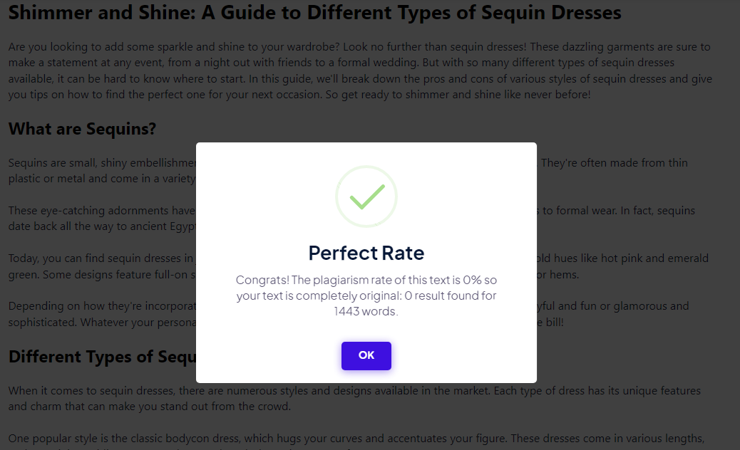This screenshot has height=450, width=740.
Task: Click the Perfect Rate dialog title
Action: (x=366, y=253)
